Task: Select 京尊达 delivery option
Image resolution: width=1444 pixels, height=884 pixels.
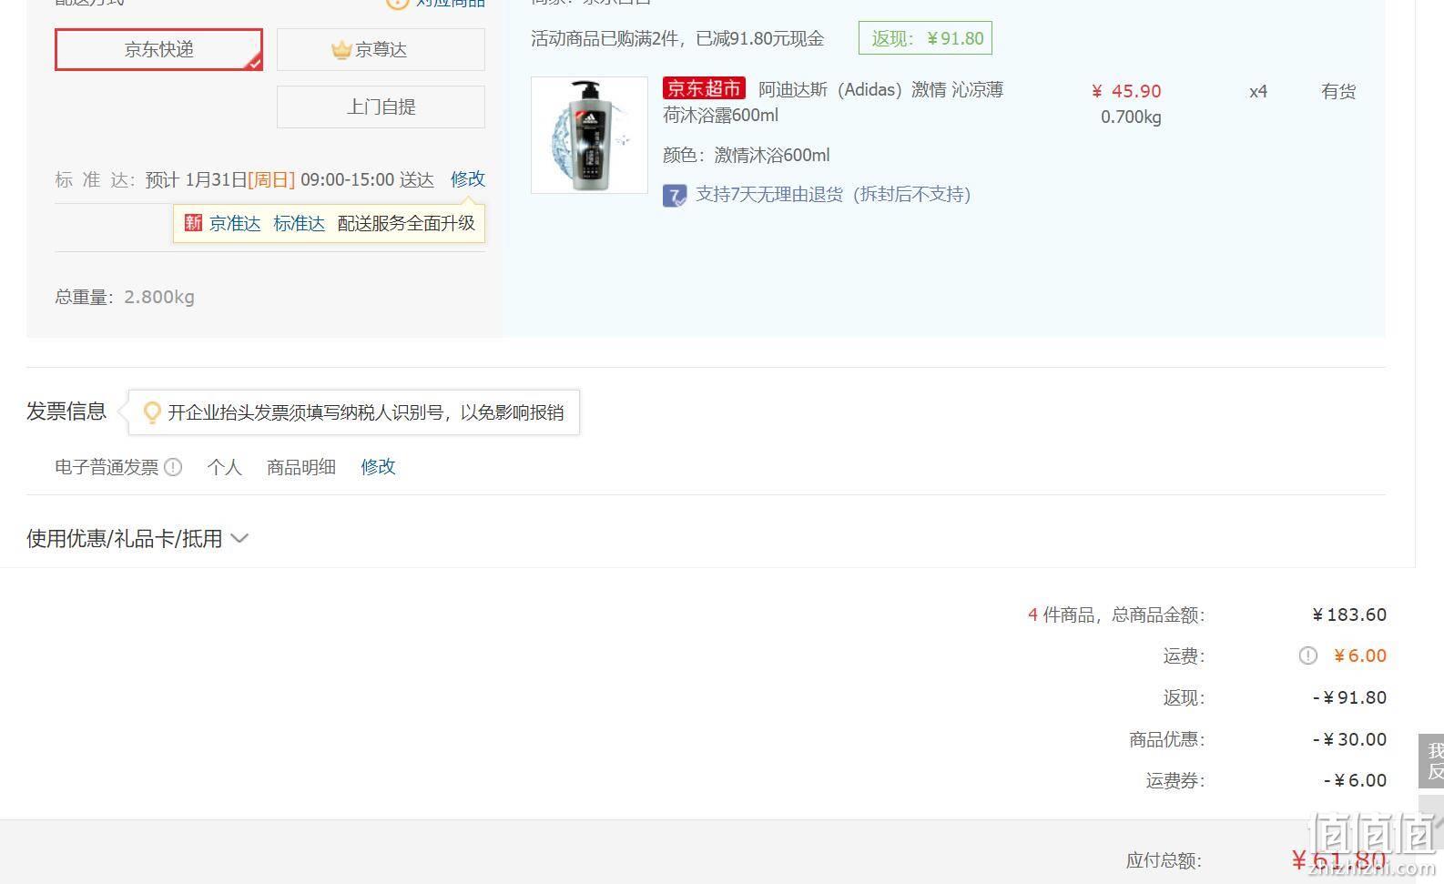Action: [381, 49]
